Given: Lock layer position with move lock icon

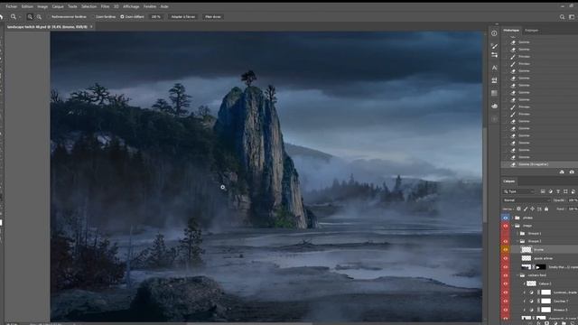Looking at the screenshot, I should pyautogui.click(x=532, y=209).
